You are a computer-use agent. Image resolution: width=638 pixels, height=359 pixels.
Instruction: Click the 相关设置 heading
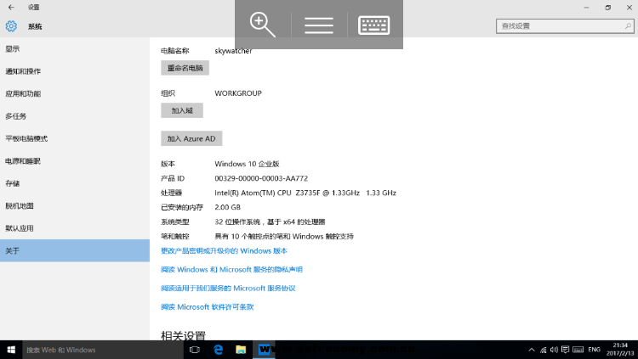tap(183, 335)
